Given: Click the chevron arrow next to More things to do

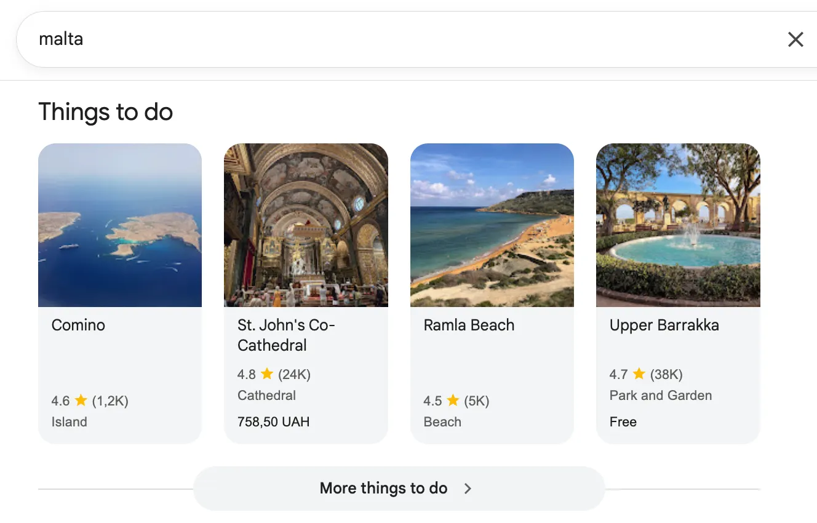Looking at the screenshot, I should pos(468,489).
